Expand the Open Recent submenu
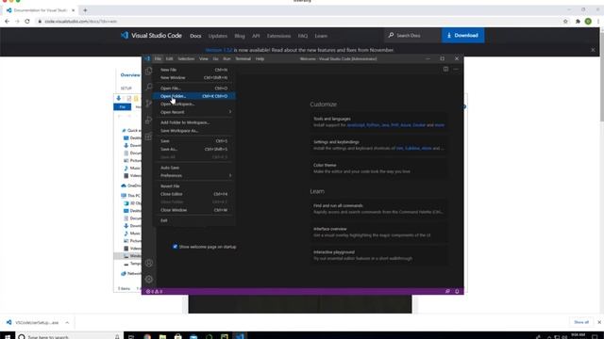The width and height of the screenshot is (604, 339). click(x=195, y=112)
